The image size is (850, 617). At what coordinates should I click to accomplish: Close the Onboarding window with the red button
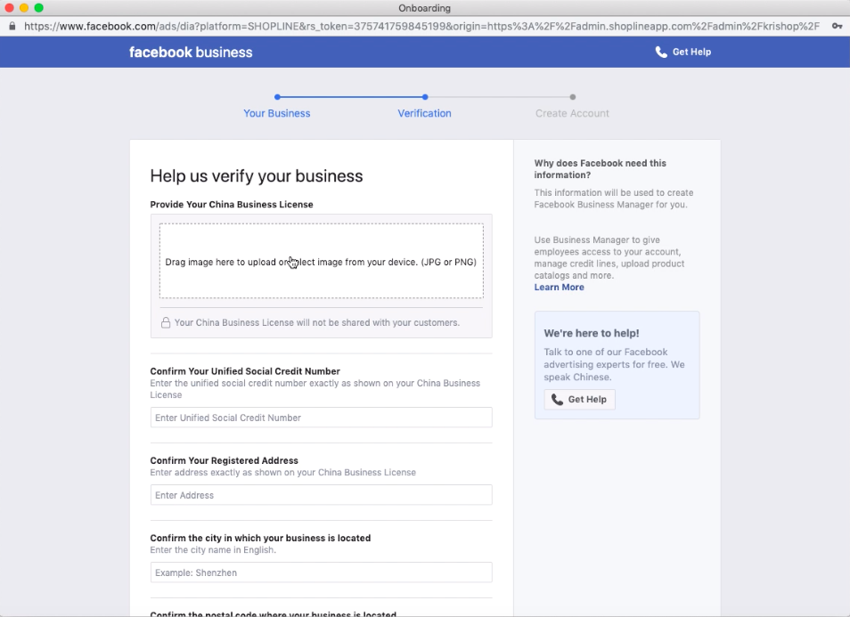[x=9, y=8]
